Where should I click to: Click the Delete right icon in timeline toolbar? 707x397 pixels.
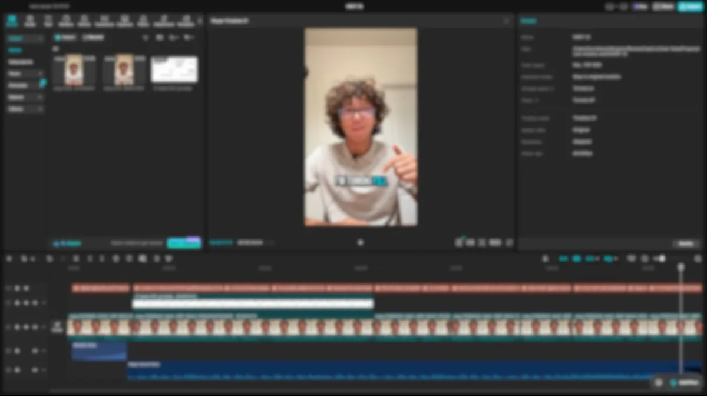(x=102, y=259)
